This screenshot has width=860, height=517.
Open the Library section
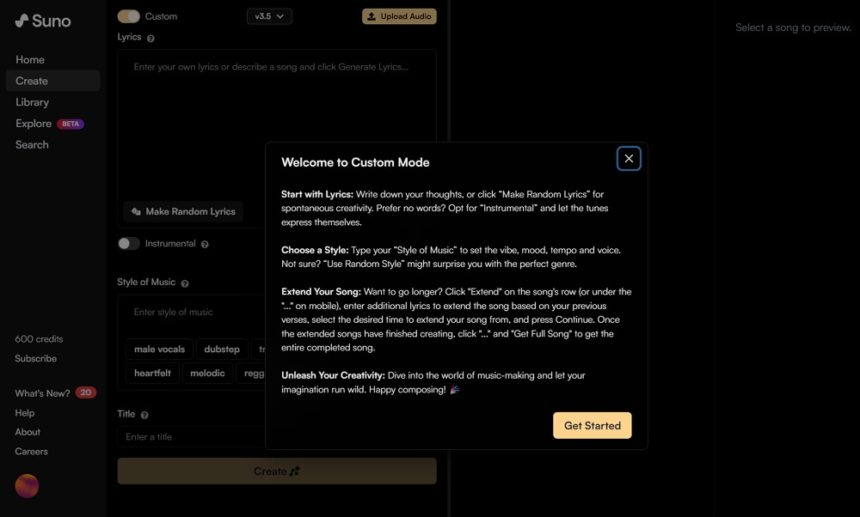[x=32, y=102]
